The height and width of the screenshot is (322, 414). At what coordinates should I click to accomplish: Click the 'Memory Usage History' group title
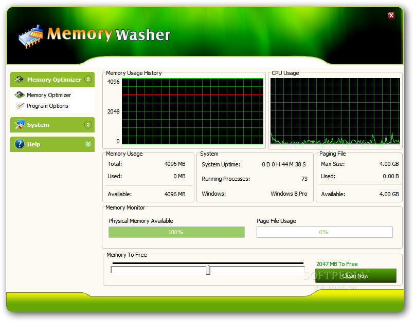point(134,73)
